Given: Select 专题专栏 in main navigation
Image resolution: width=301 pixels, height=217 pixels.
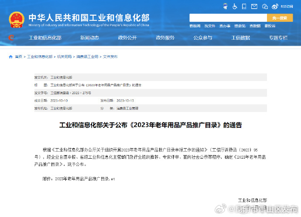Looking at the screenshot, I should [278, 38].
